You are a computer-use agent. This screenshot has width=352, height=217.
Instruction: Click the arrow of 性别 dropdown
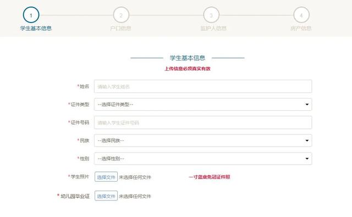pos(307,159)
